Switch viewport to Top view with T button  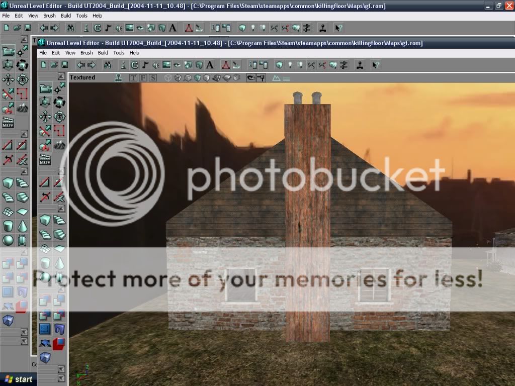point(133,78)
